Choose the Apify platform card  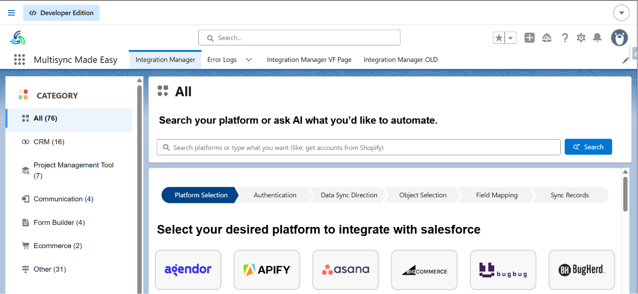(267, 270)
